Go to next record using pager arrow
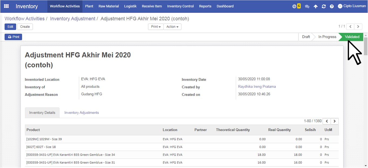This screenshot has height=168, width=368. (x=358, y=27)
